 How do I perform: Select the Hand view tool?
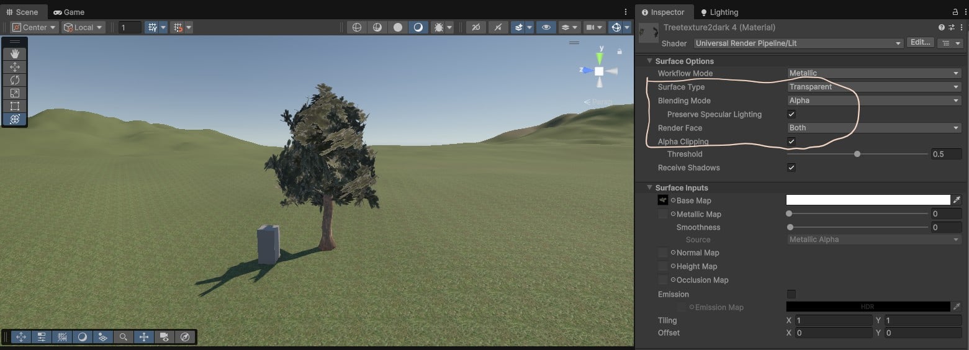(15, 54)
